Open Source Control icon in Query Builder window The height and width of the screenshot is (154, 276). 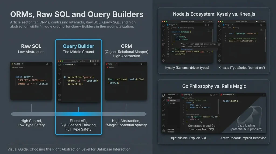coord(60,74)
